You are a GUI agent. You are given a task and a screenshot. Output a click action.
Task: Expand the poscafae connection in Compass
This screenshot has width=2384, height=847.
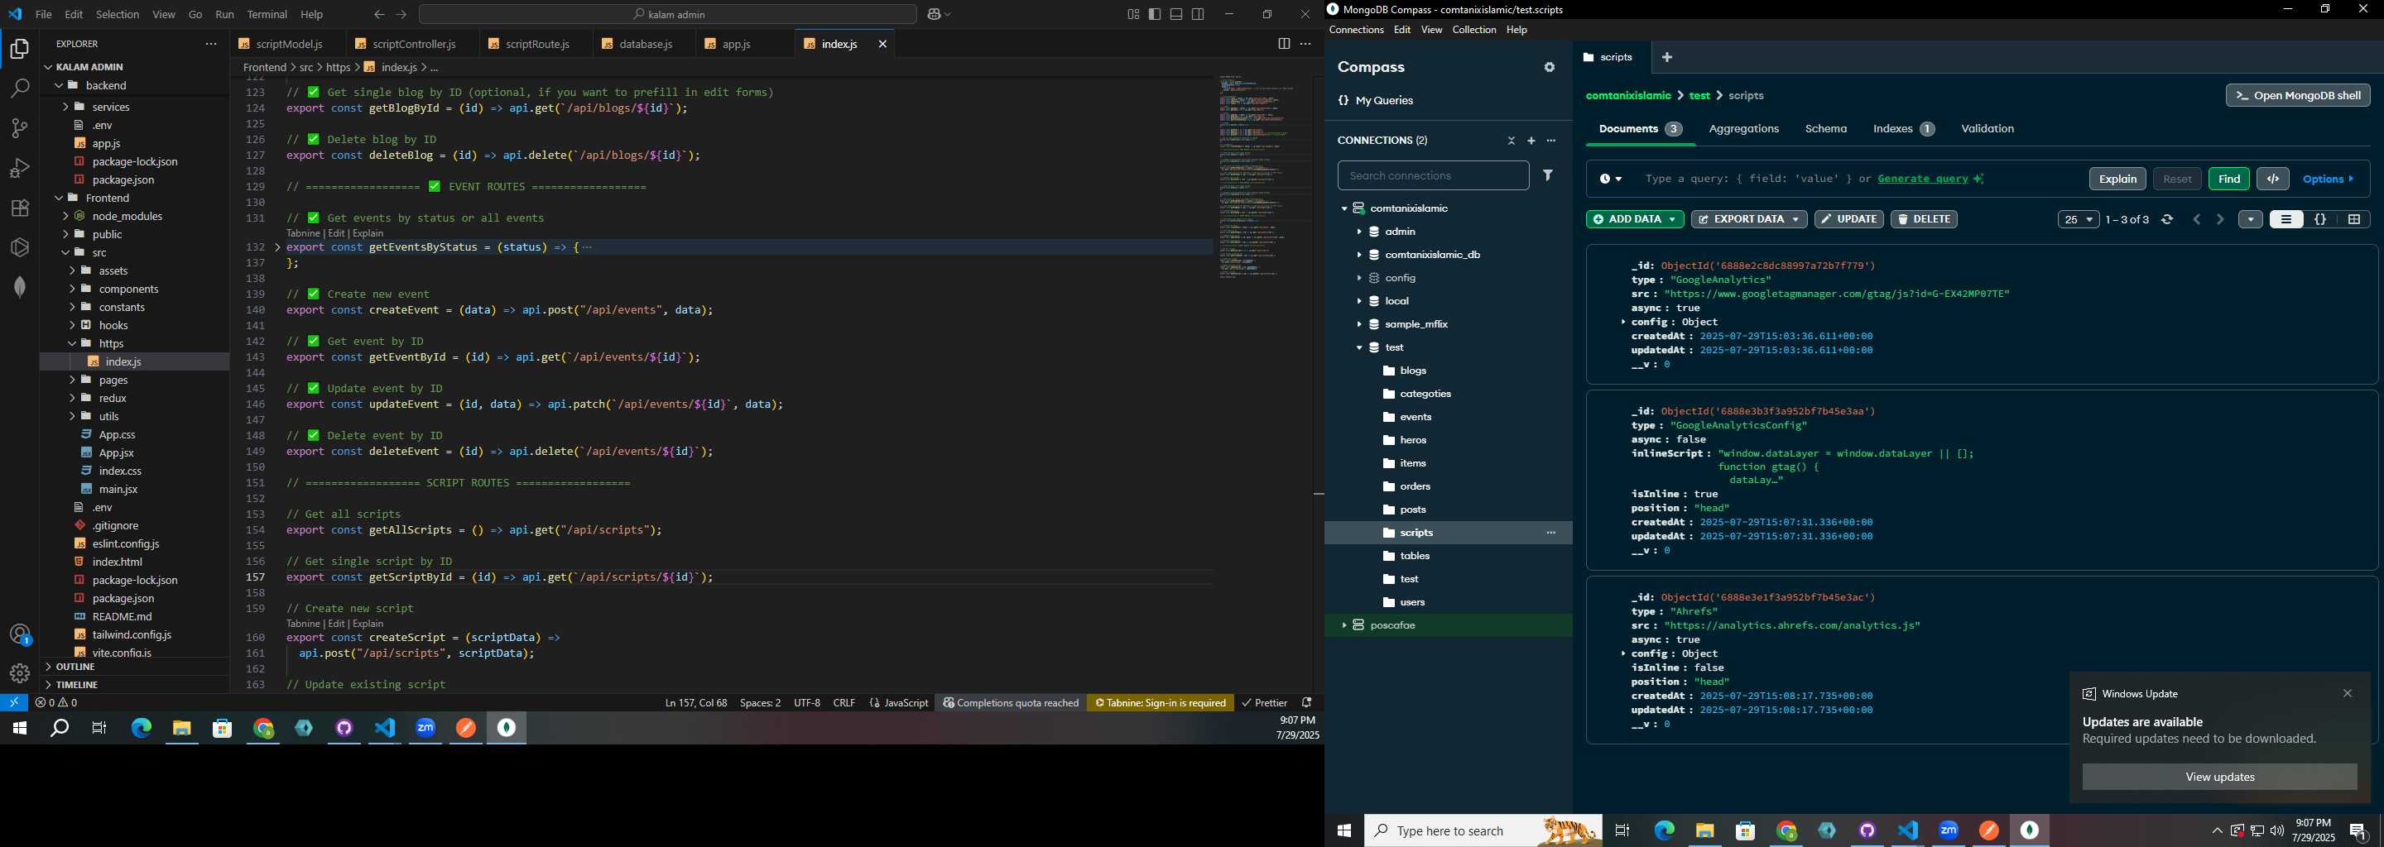[x=1343, y=626]
